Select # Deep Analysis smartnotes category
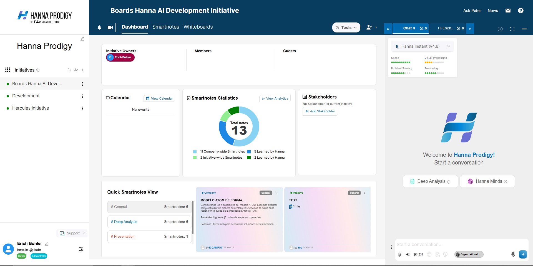 coord(149,222)
